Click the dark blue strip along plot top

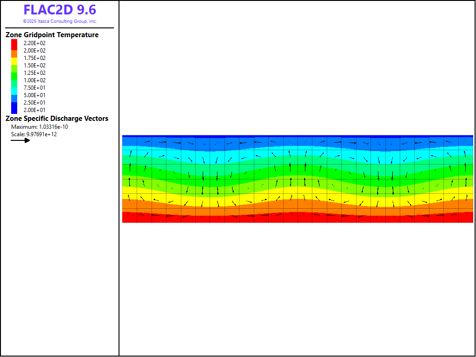pyautogui.click(x=297, y=136)
